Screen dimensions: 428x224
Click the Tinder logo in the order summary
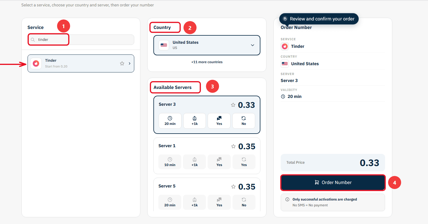coord(285,46)
